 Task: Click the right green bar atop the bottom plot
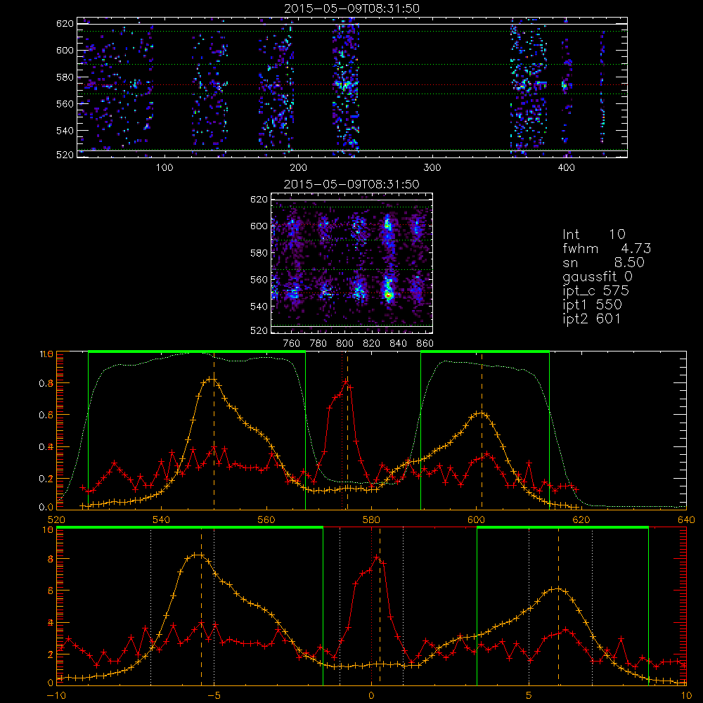click(x=562, y=527)
